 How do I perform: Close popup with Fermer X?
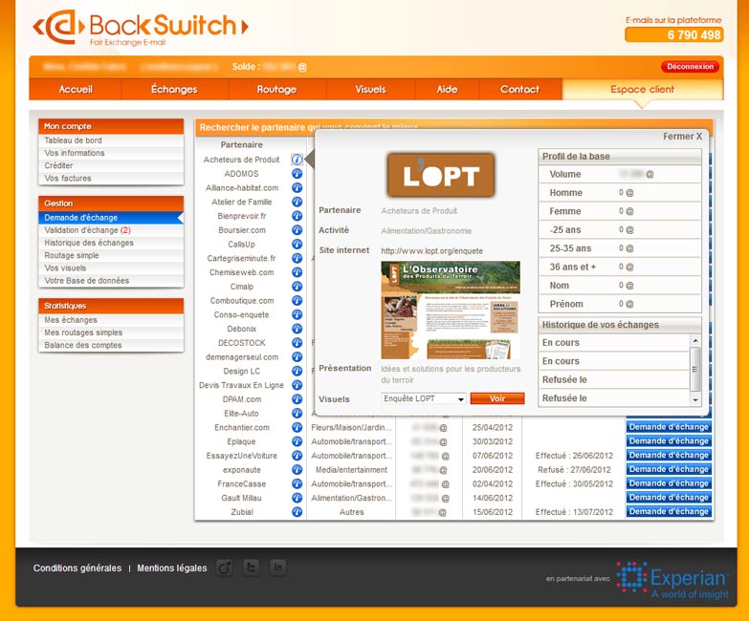[682, 137]
